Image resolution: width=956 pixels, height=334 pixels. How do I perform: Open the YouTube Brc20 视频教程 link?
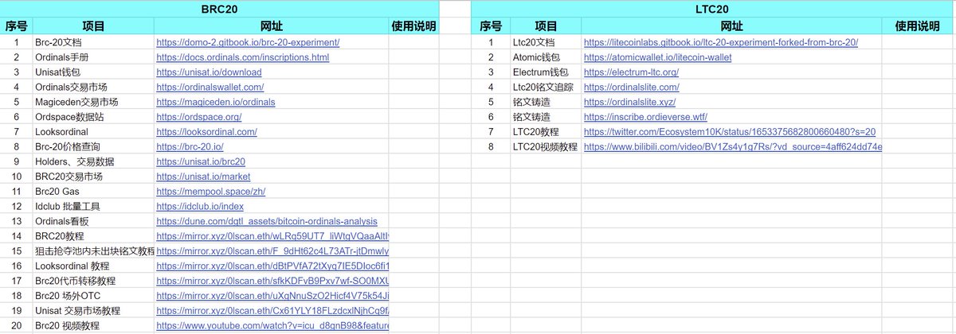pos(272,326)
